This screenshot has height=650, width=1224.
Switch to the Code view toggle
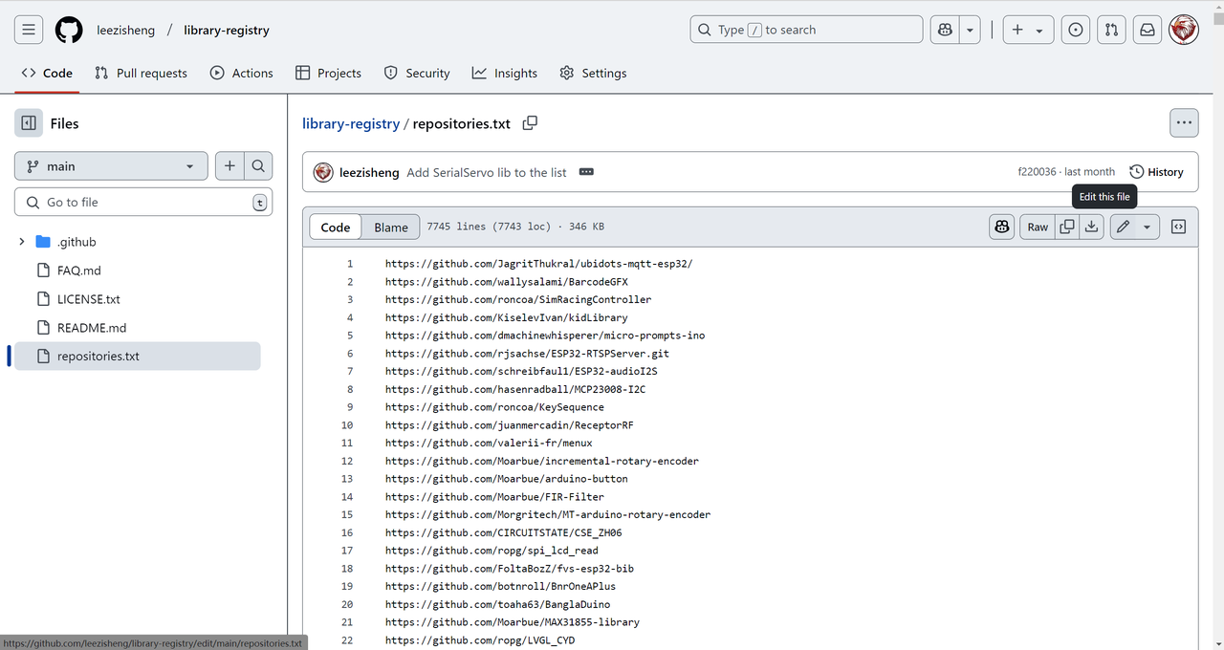point(336,227)
